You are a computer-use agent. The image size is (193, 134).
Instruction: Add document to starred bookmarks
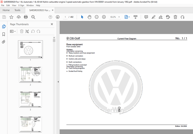point(11,17)
